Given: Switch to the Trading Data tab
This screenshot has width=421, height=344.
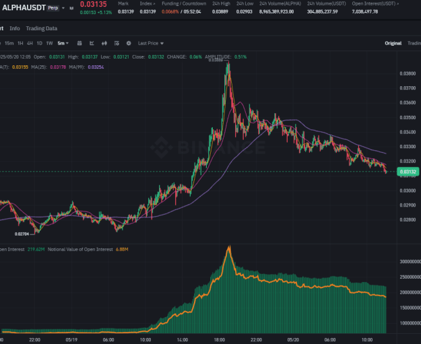Looking at the screenshot, I should (x=42, y=28).
